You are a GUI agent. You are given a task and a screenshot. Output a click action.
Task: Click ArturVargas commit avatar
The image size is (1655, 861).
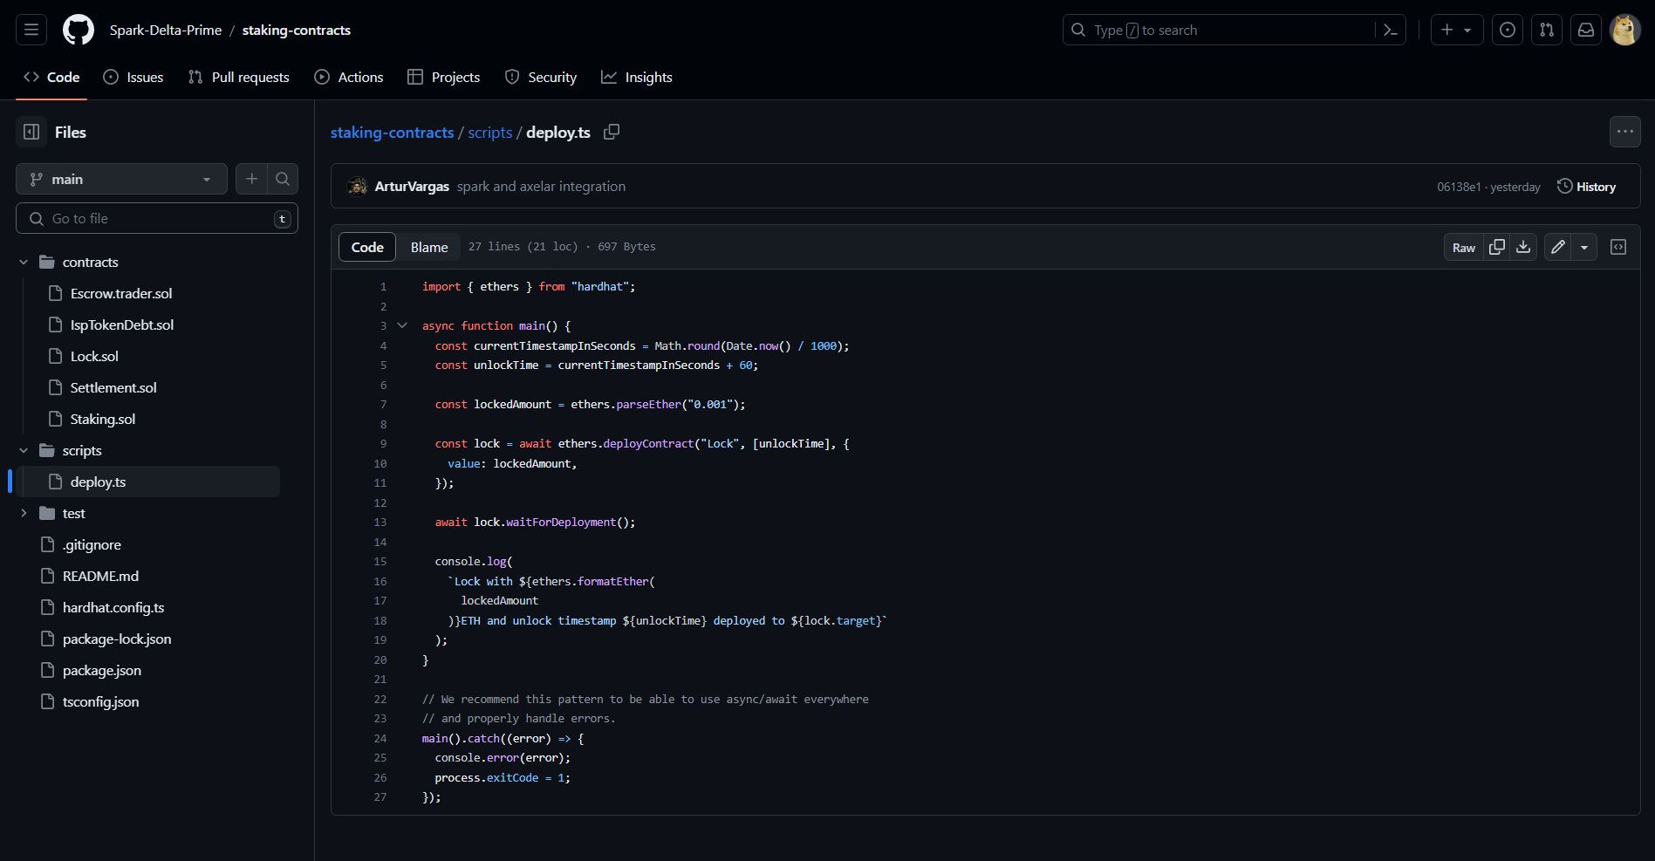(x=357, y=186)
